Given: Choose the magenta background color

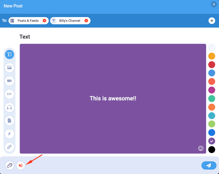Looking at the screenshot, I should tap(212, 90).
